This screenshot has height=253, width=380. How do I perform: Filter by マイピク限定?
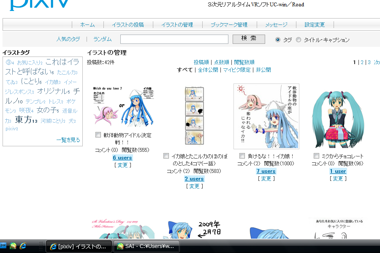tap(237, 70)
